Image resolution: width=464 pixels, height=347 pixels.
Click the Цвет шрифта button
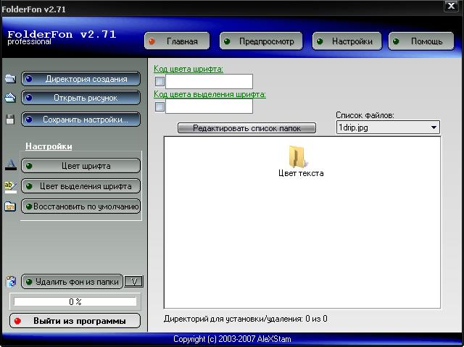[80, 166]
